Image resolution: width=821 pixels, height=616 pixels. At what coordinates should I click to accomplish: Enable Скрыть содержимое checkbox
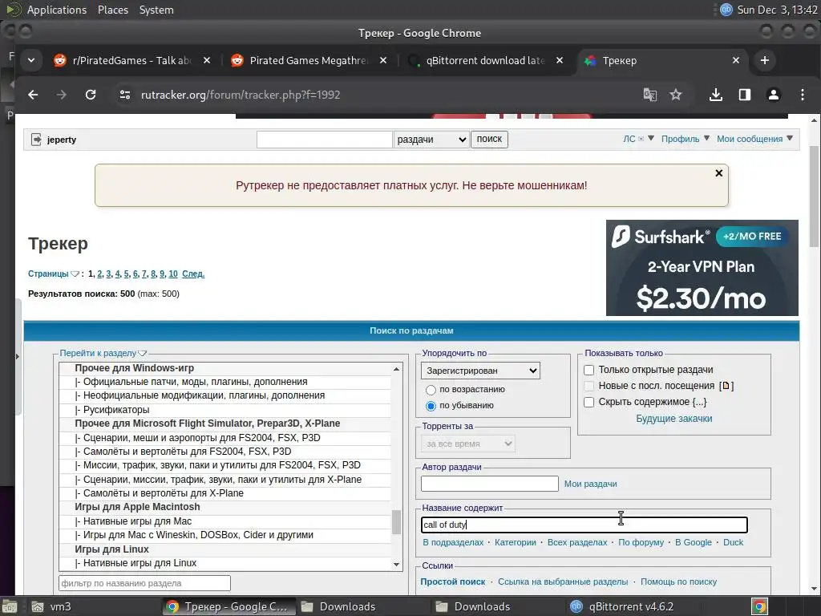point(589,403)
